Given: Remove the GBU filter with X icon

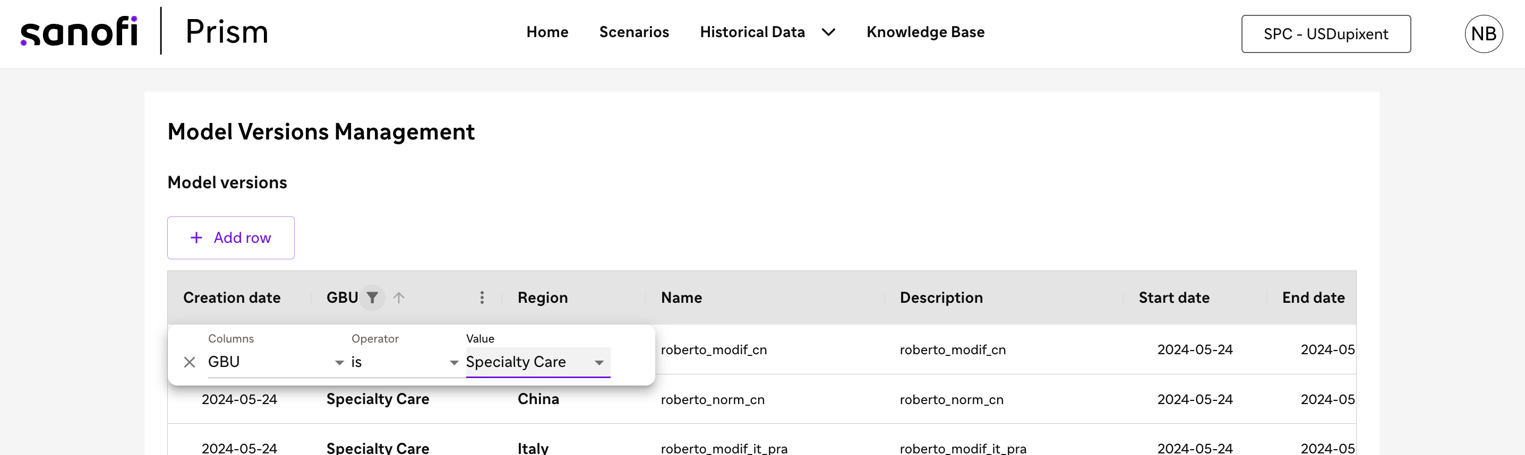Looking at the screenshot, I should [x=190, y=362].
